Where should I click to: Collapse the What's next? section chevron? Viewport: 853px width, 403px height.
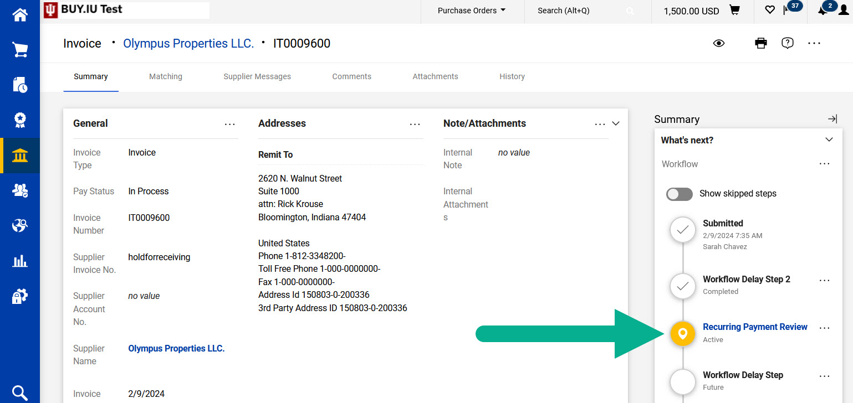(829, 139)
